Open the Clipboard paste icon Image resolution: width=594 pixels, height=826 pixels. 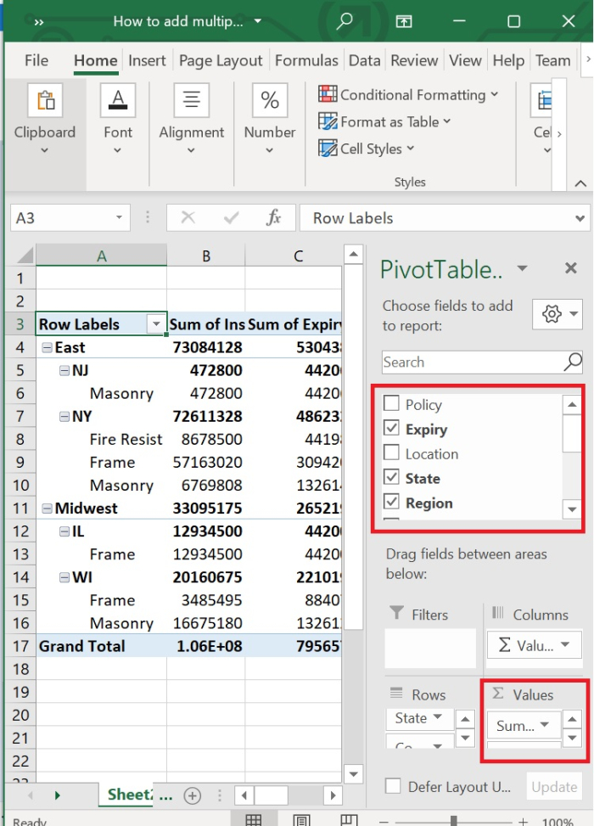(x=44, y=101)
